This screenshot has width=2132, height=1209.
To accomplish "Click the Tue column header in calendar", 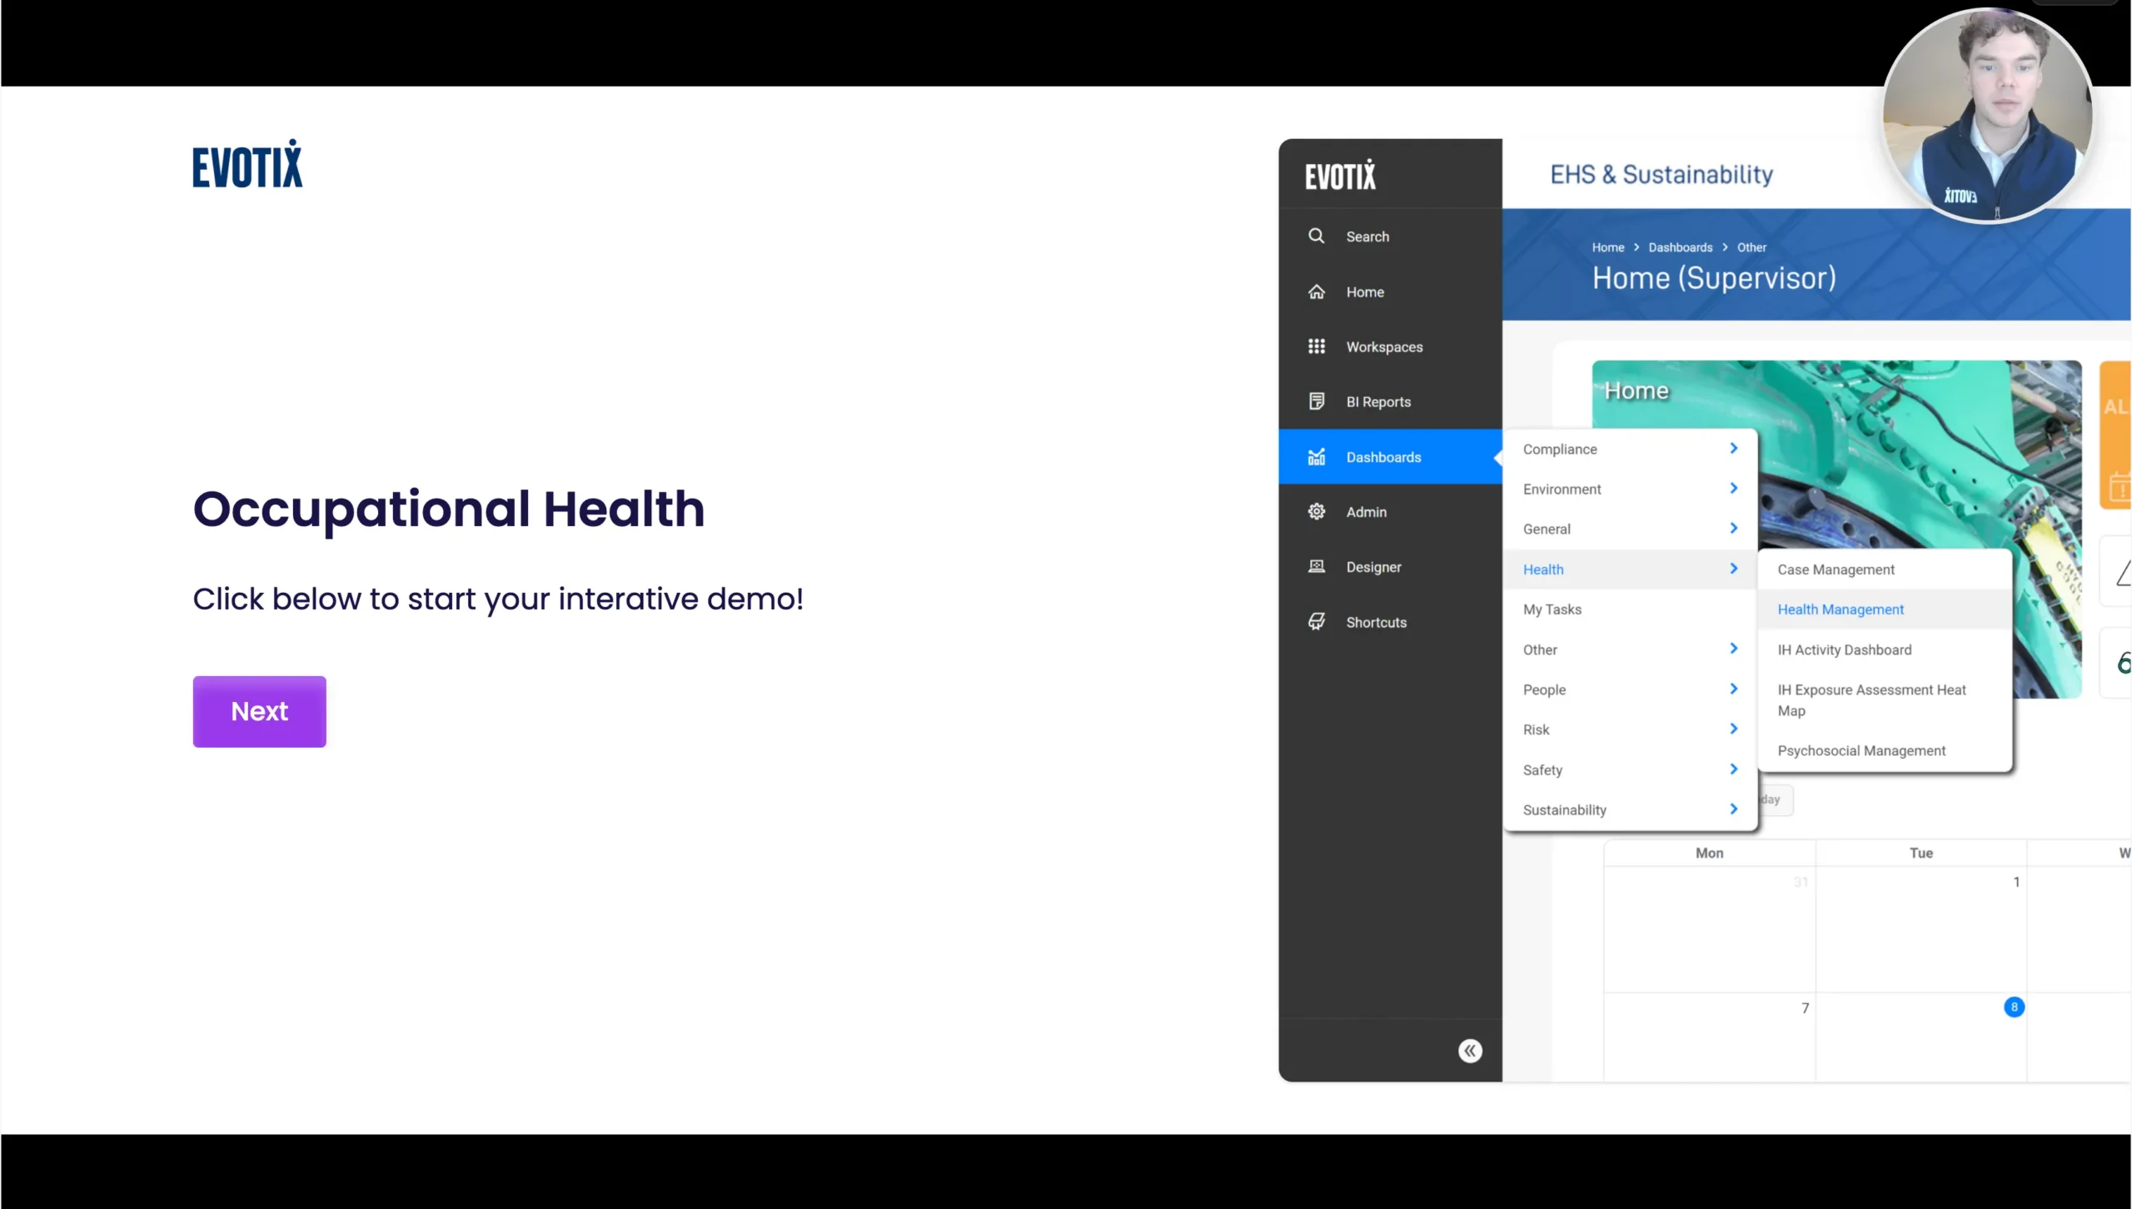I will 1920,853.
